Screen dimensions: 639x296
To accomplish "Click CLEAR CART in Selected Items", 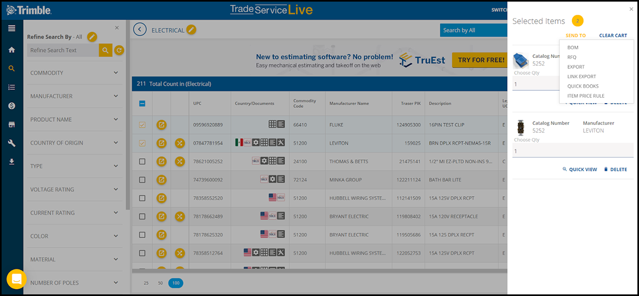I will pyautogui.click(x=613, y=36).
